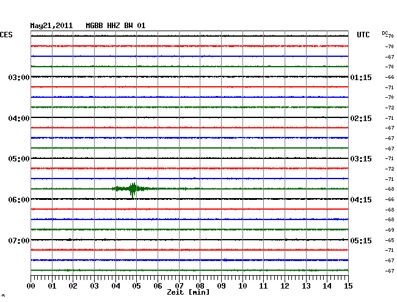Screen dimensions: 397x302
Task: Select the station title MGBB HHZ BW 01
Action: point(115,26)
